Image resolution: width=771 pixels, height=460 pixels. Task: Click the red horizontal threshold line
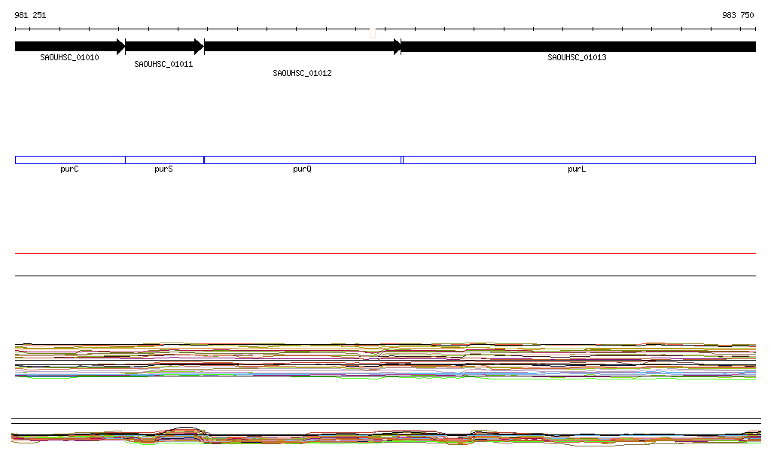click(385, 254)
